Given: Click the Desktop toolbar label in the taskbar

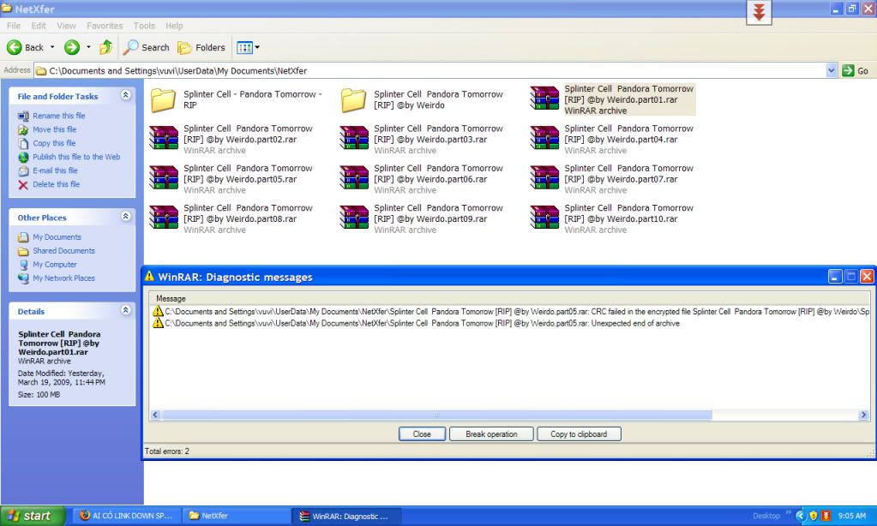Looking at the screenshot, I should [x=766, y=516].
